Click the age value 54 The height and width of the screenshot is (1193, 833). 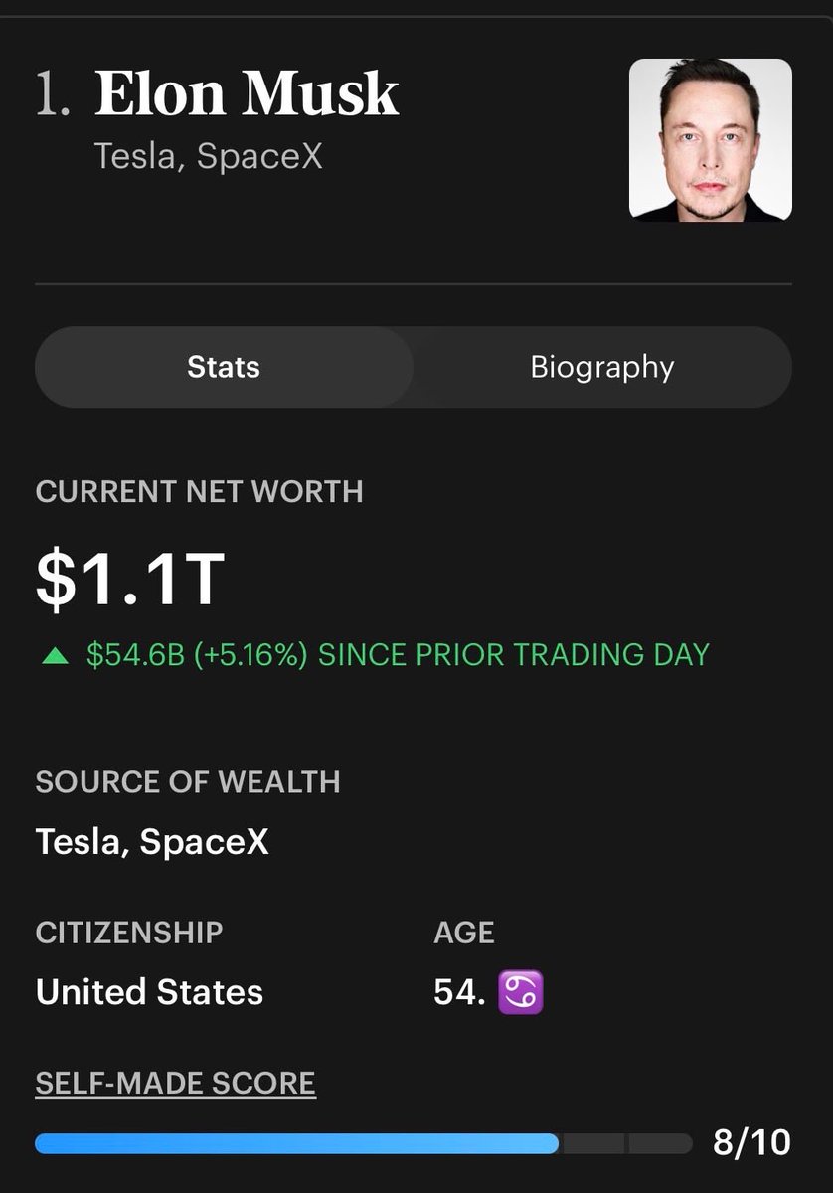[459, 992]
